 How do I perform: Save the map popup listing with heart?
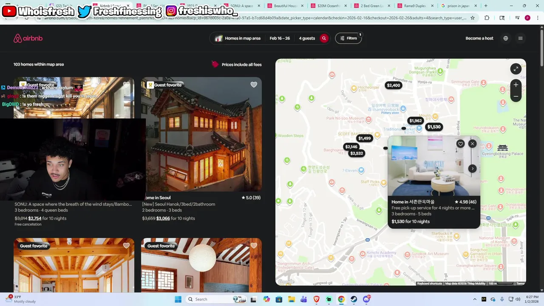point(460,144)
